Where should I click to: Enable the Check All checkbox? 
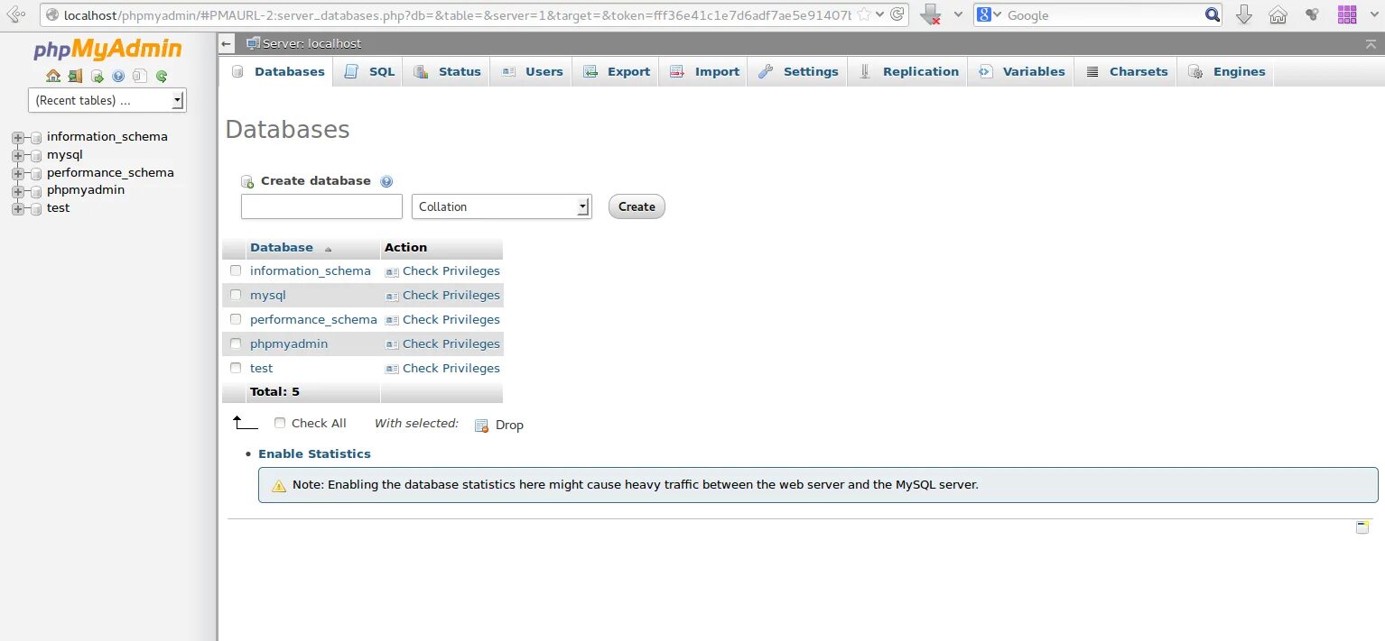280,423
